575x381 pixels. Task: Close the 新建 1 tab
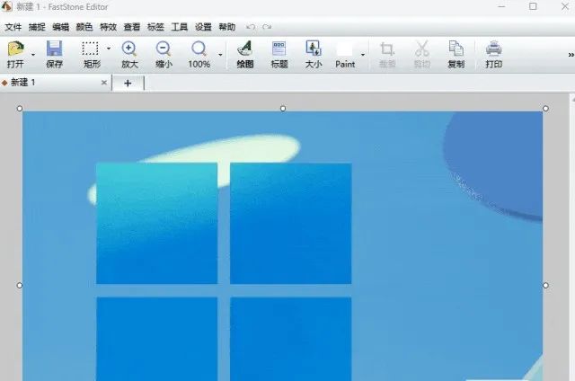coord(104,83)
